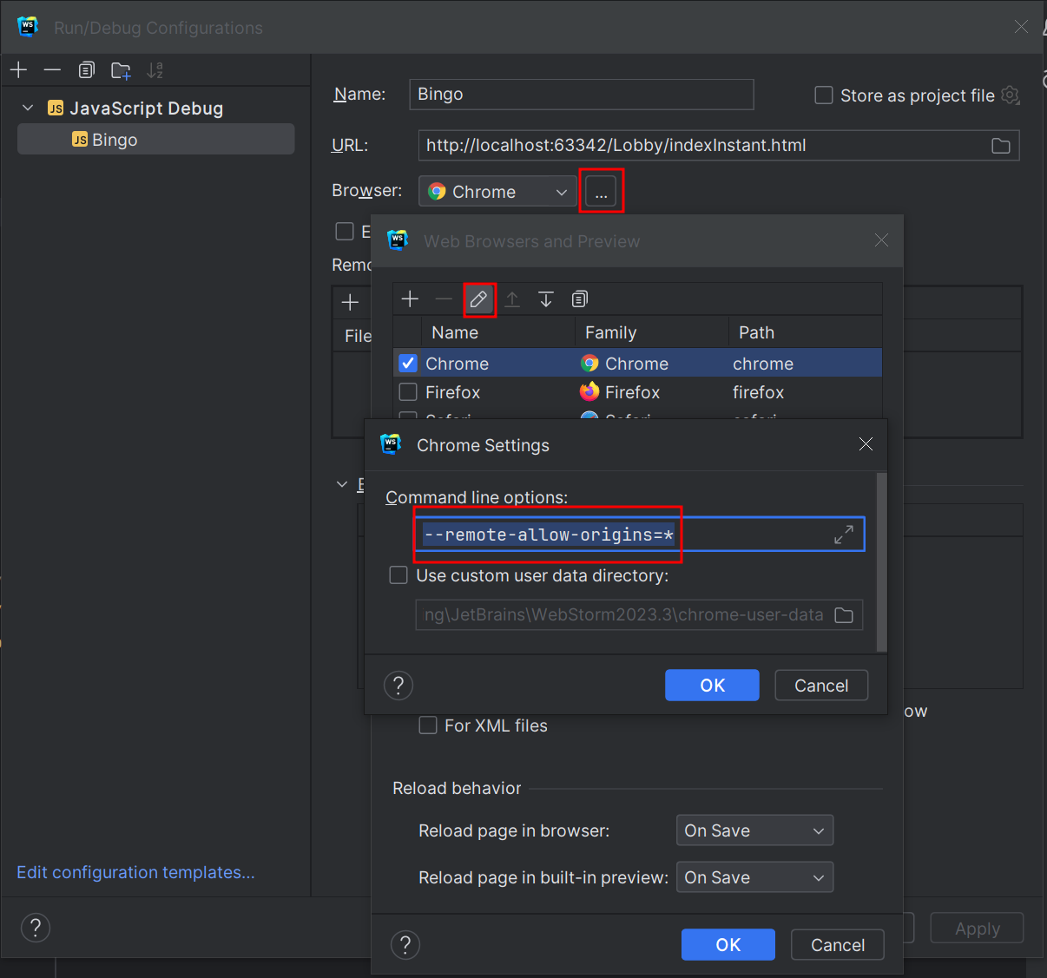Browse for the URL file via folder icon
The image size is (1047, 978).
pyautogui.click(x=1001, y=146)
